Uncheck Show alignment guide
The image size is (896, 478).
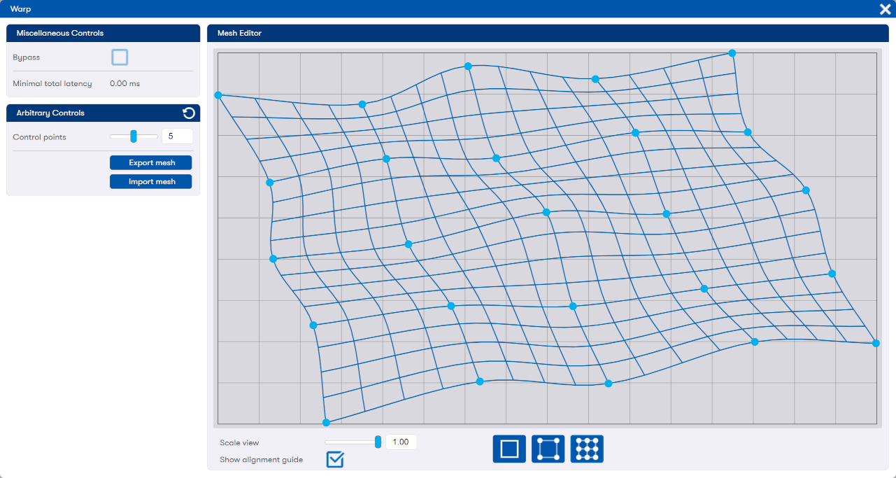[335, 459]
